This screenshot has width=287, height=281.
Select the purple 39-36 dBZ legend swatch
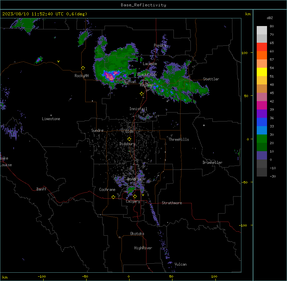[x=262, y=114]
